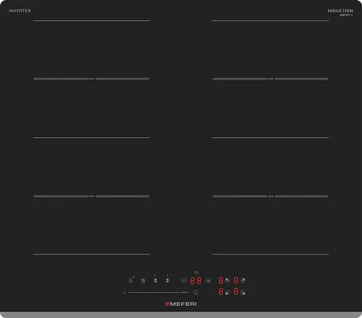Select the front-right zone selector icon
Screen dimensions: 362x318
[x=243, y=292]
